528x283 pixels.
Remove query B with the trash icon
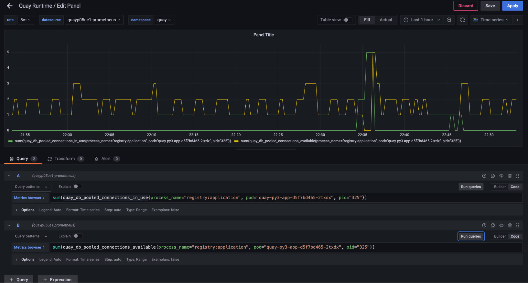click(510, 225)
